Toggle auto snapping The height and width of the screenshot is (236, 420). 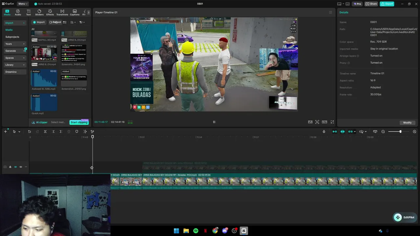pyautogui.click(x=343, y=131)
